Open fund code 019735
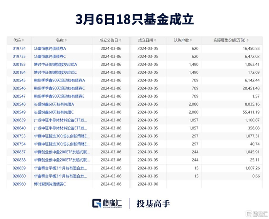 pos(19,56)
